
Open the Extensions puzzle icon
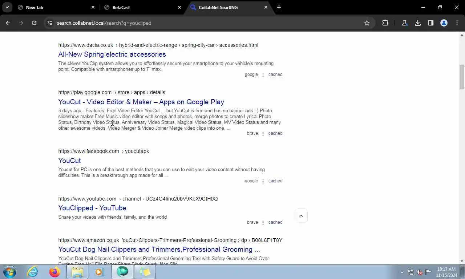(385, 23)
